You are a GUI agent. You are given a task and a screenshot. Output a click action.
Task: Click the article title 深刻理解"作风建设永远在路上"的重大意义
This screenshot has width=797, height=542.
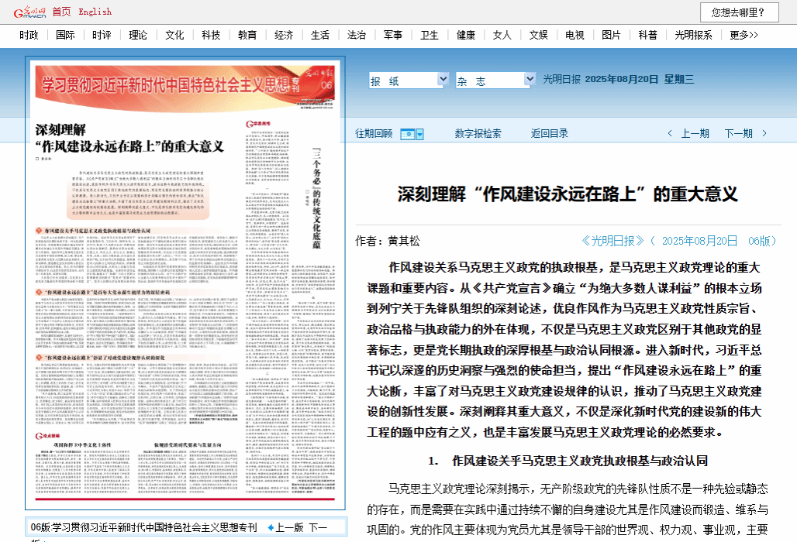tap(568, 194)
